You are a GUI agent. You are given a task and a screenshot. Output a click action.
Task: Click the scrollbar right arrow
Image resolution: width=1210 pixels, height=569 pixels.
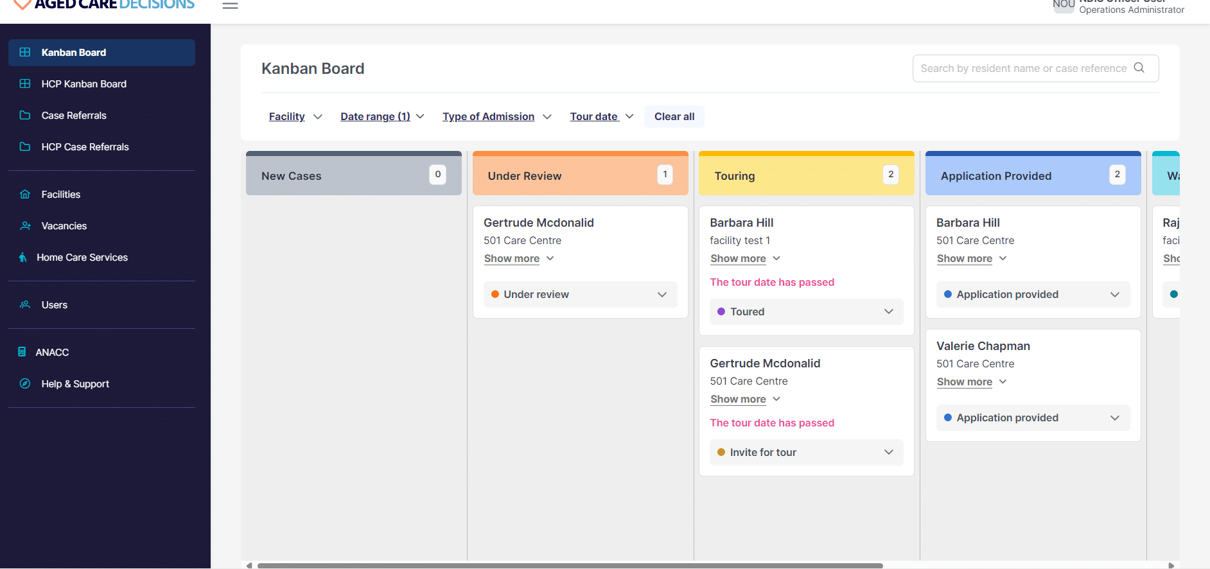click(1171, 566)
